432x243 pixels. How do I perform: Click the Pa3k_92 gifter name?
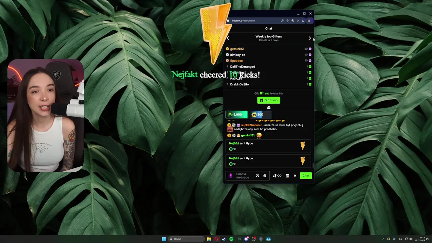tap(236, 78)
